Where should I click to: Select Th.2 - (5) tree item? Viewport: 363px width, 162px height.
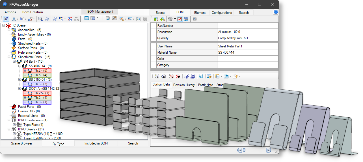pos(40,71)
